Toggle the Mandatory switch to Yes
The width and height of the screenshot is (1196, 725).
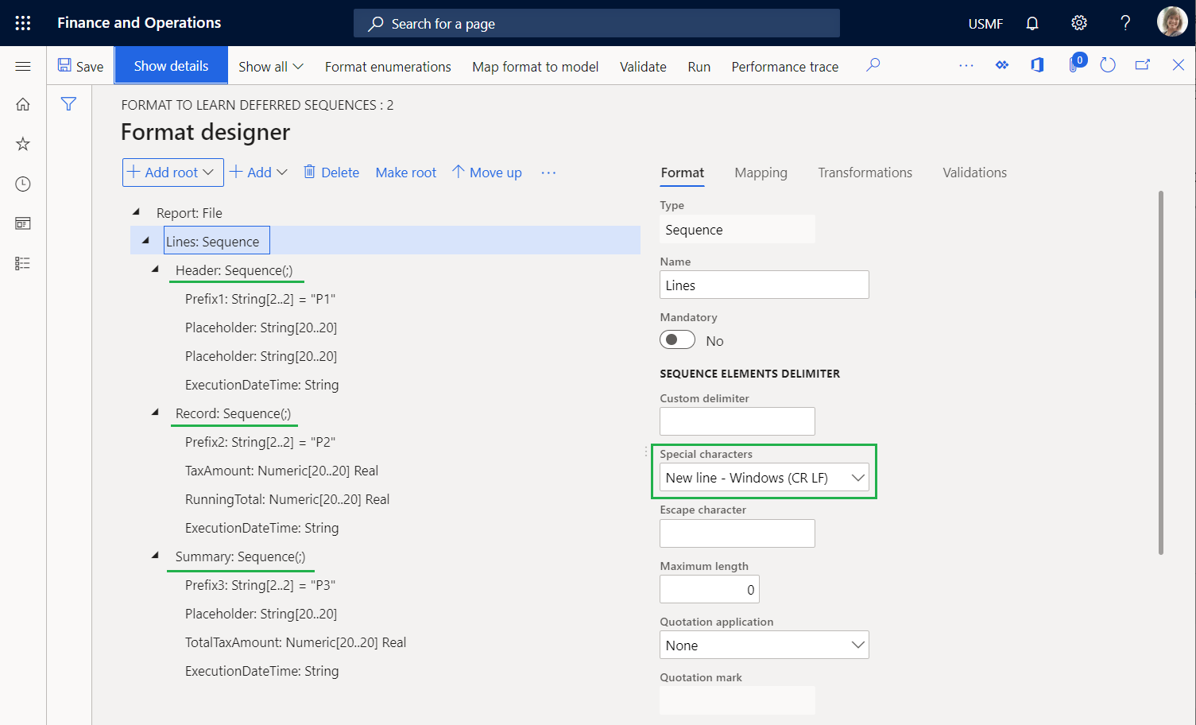677,339
